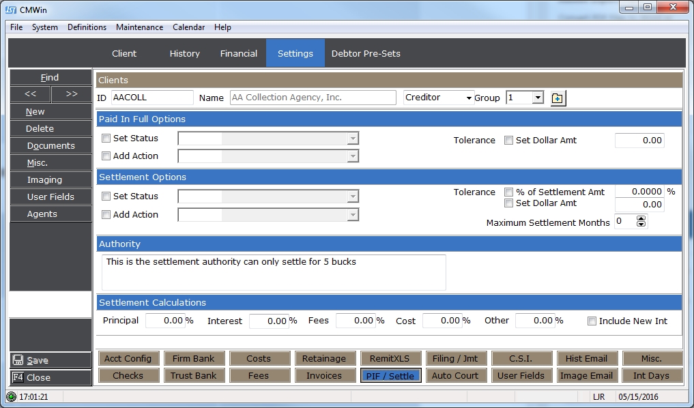694x408 pixels.
Task: Click the green status indicator icon
Action: point(12,396)
